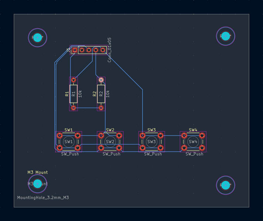Click the second pad of connector J1
263x221 pixels.
point(82,50)
